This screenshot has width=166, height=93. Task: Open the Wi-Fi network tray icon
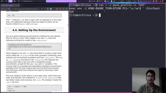163,1
